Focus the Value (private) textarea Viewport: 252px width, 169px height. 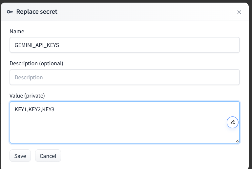point(125,122)
